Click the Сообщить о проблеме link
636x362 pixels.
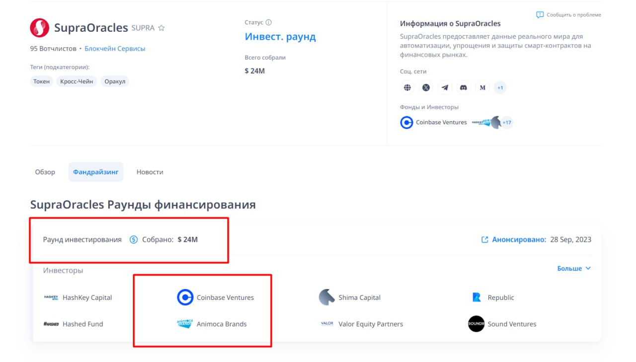[x=569, y=15]
